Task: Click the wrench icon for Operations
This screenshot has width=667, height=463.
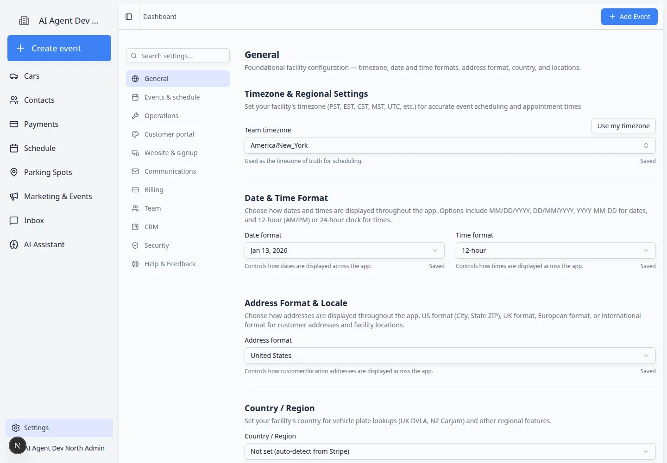Action: (135, 116)
